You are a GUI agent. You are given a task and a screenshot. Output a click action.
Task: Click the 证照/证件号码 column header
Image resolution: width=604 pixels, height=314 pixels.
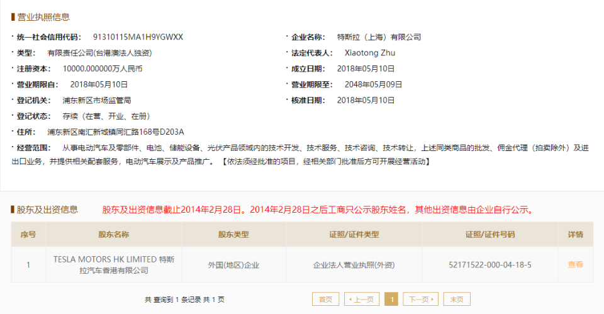coord(490,234)
